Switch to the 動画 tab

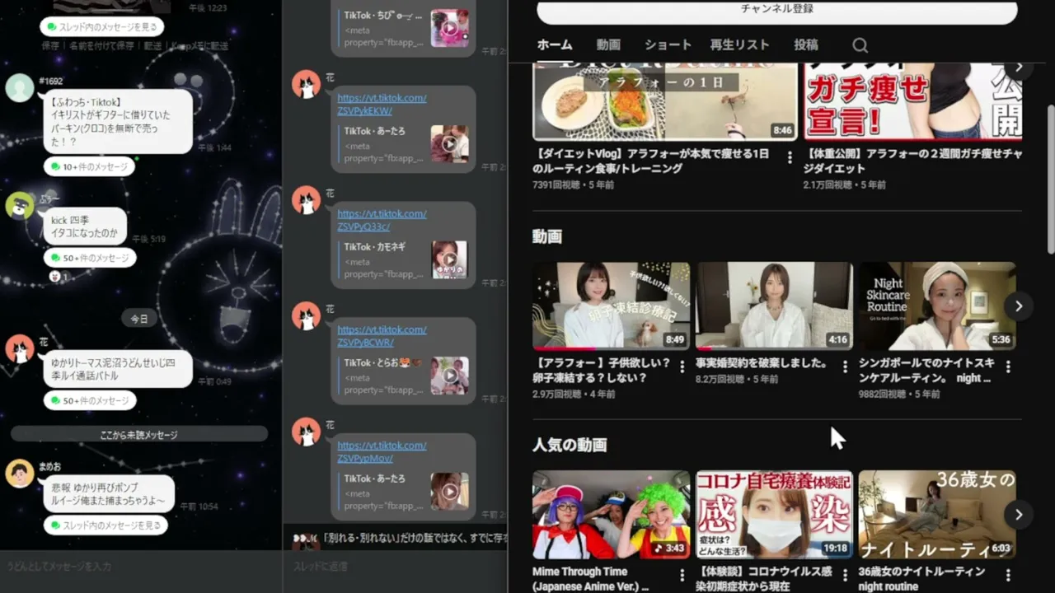tap(608, 45)
